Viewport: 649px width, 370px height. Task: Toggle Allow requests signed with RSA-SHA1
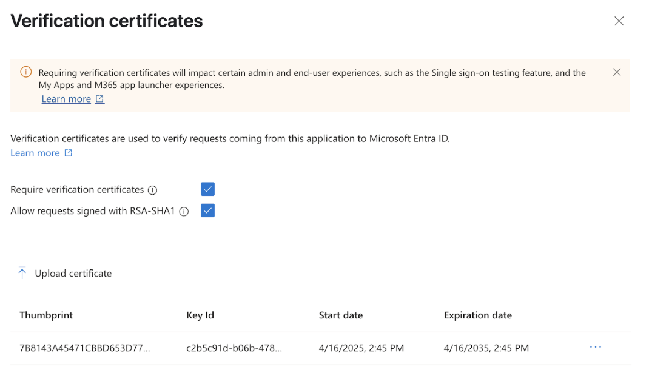point(207,210)
